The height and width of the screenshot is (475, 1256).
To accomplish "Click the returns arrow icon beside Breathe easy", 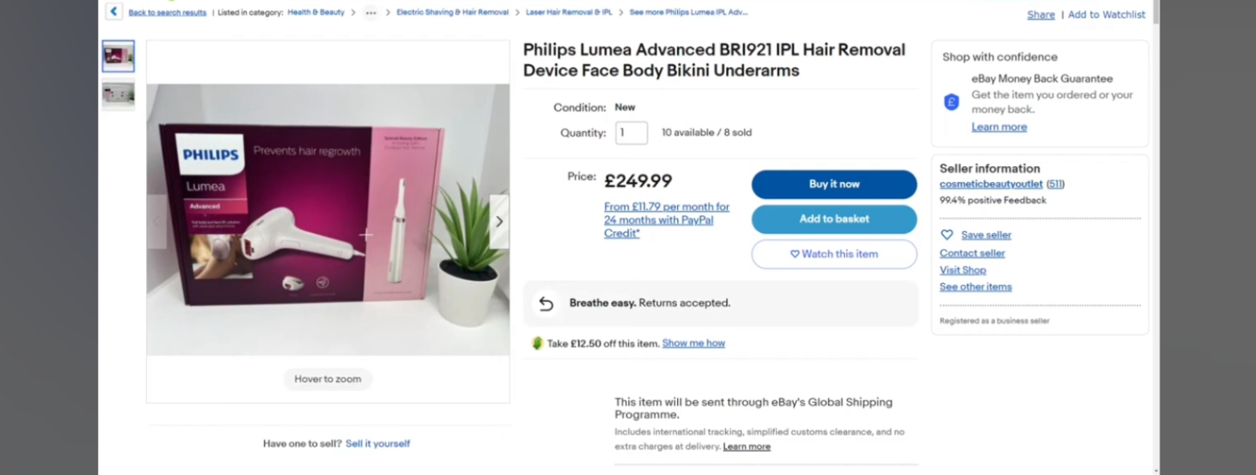I will [546, 303].
